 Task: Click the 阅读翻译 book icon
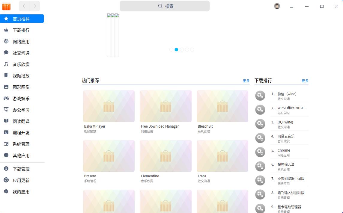point(6,121)
